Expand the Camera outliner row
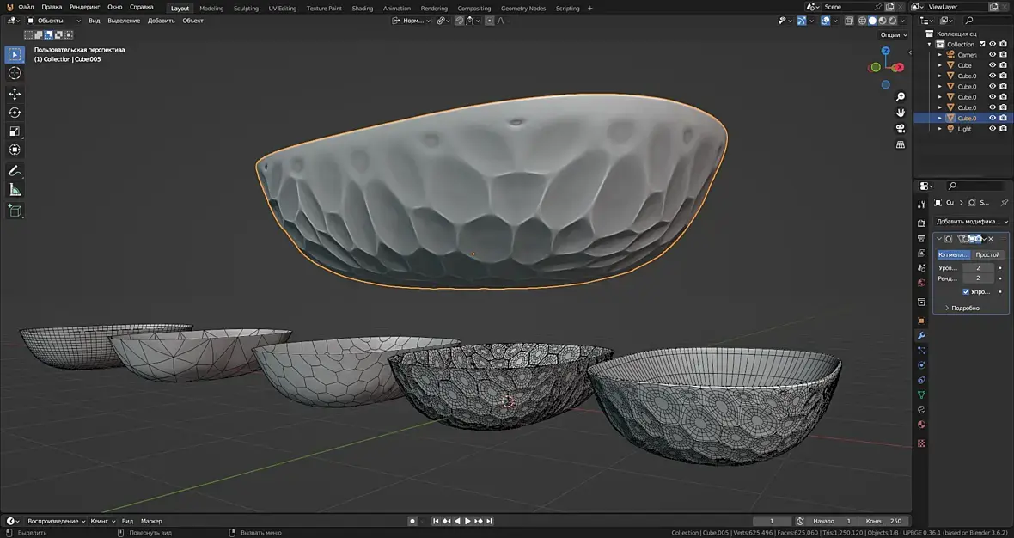The image size is (1014, 538). (940, 55)
